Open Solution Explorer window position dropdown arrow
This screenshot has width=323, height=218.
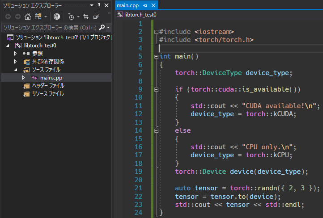click(92, 5)
